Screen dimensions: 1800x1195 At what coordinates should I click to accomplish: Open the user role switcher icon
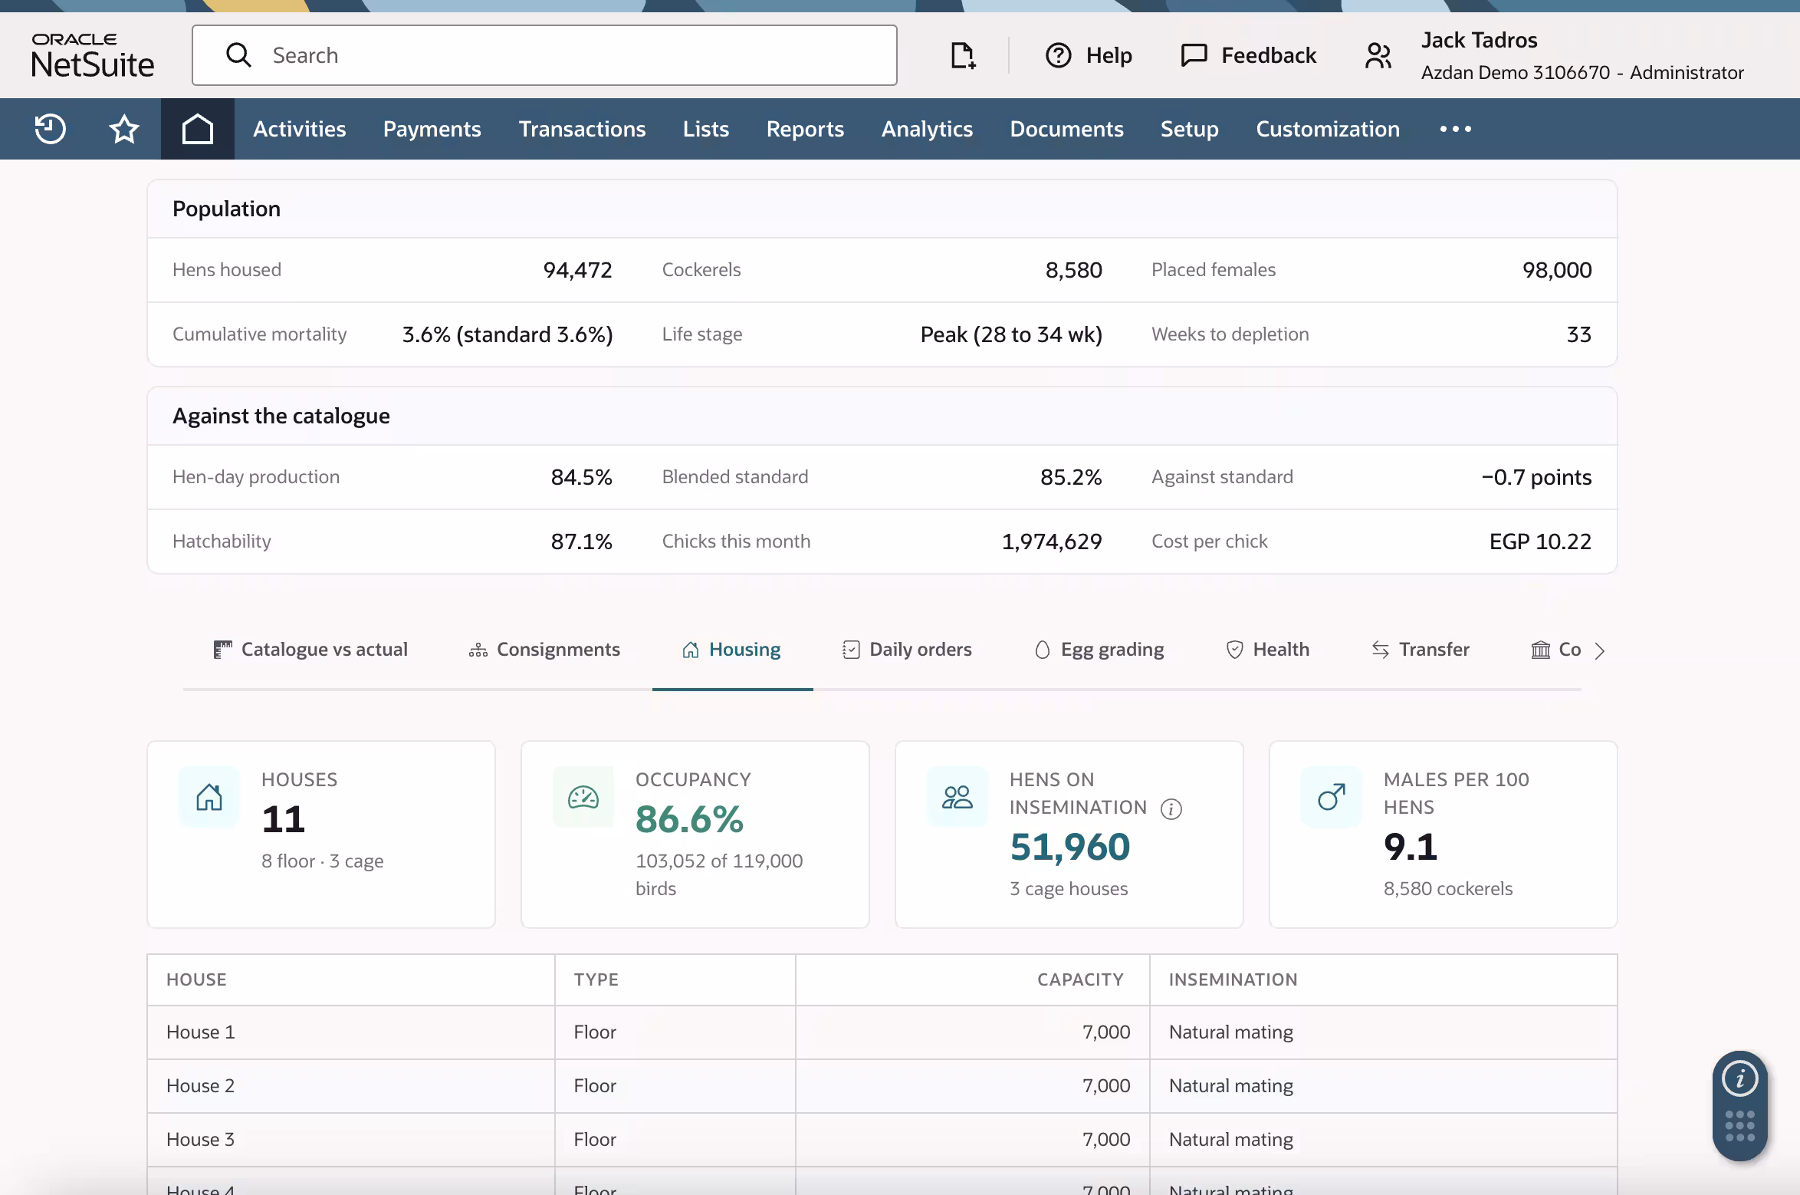(x=1378, y=55)
